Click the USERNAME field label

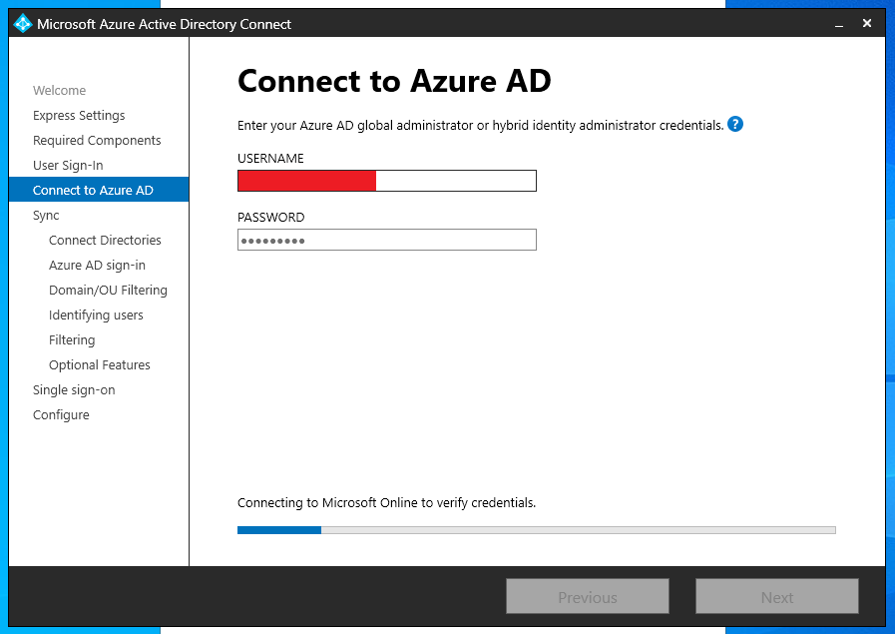click(x=270, y=158)
